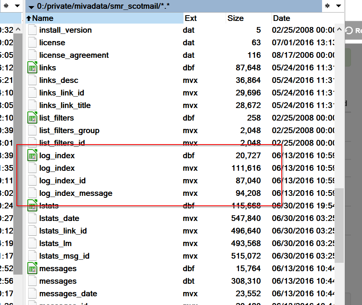
Task: Open the path dropdown arrow before 0:/private
Action: (31, 6)
